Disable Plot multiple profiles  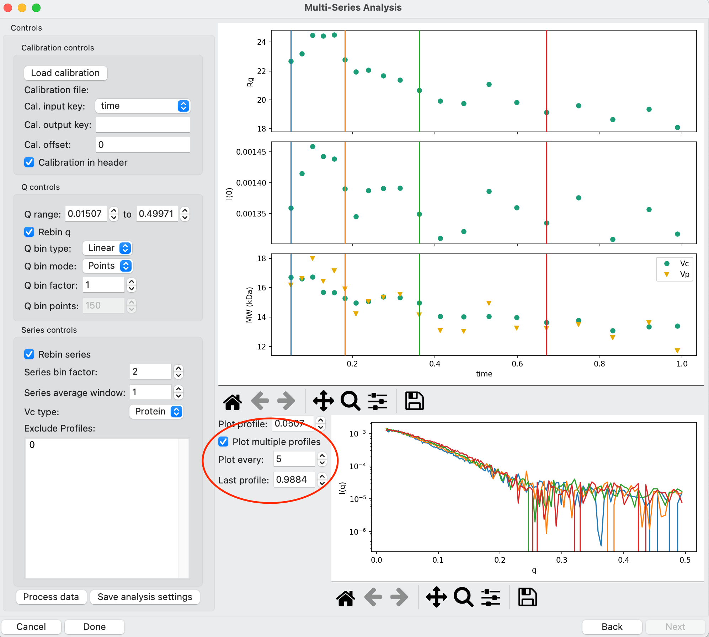coord(223,442)
